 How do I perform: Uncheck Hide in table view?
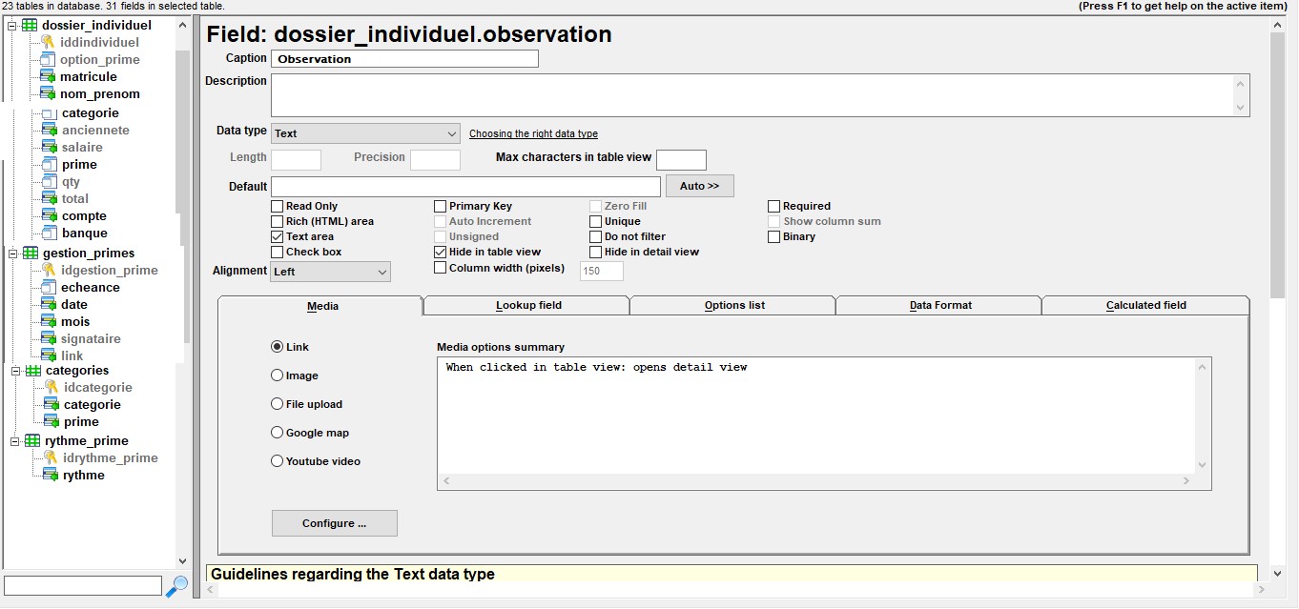[x=440, y=252]
